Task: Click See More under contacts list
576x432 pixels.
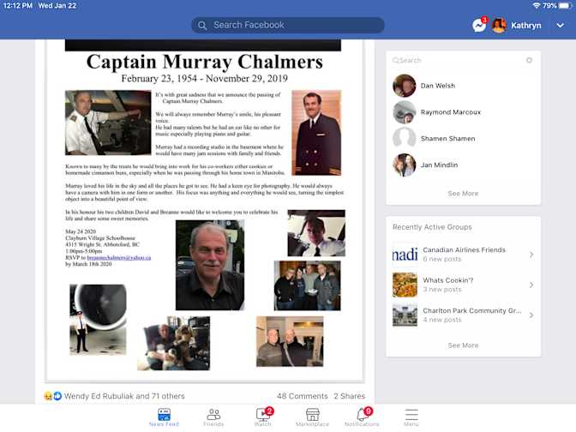Action: pos(463,194)
